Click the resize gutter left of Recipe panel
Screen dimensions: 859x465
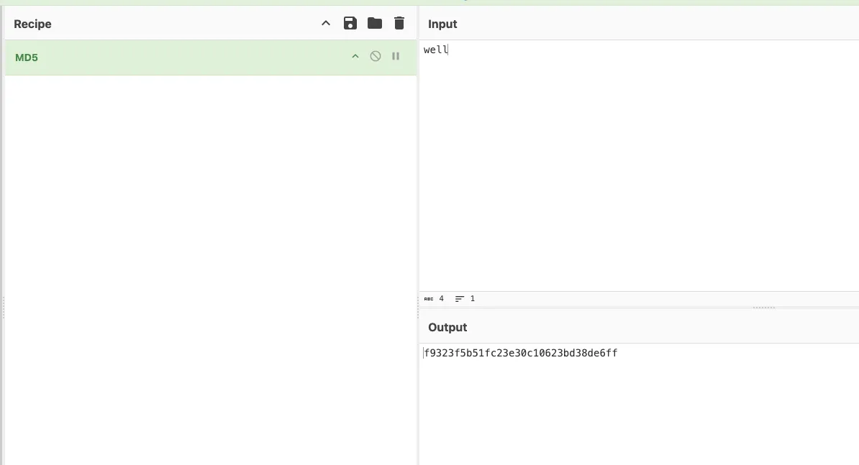tap(3, 308)
